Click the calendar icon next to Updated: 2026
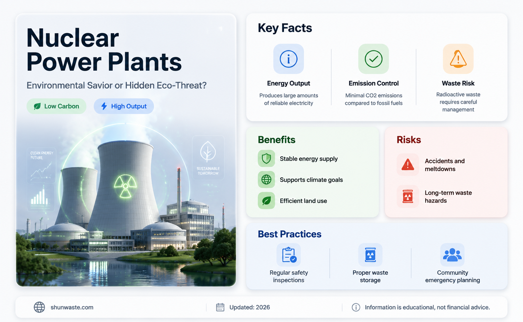The height and width of the screenshot is (322, 523). pyautogui.click(x=220, y=307)
